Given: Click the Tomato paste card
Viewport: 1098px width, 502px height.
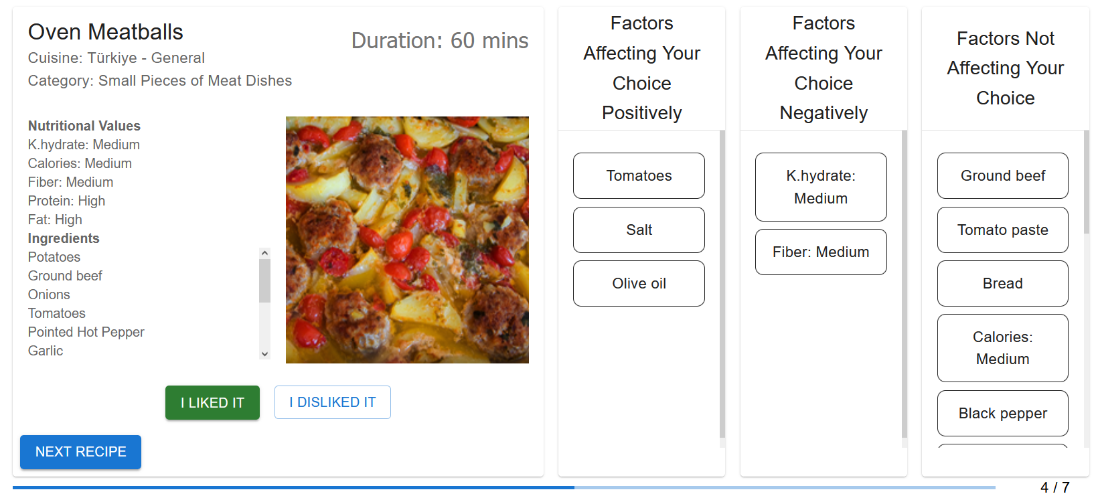Looking at the screenshot, I should click(x=1002, y=230).
